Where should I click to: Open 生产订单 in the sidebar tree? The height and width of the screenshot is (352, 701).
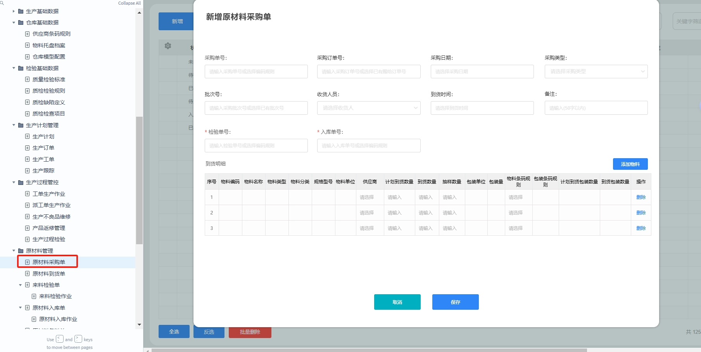(x=43, y=148)
